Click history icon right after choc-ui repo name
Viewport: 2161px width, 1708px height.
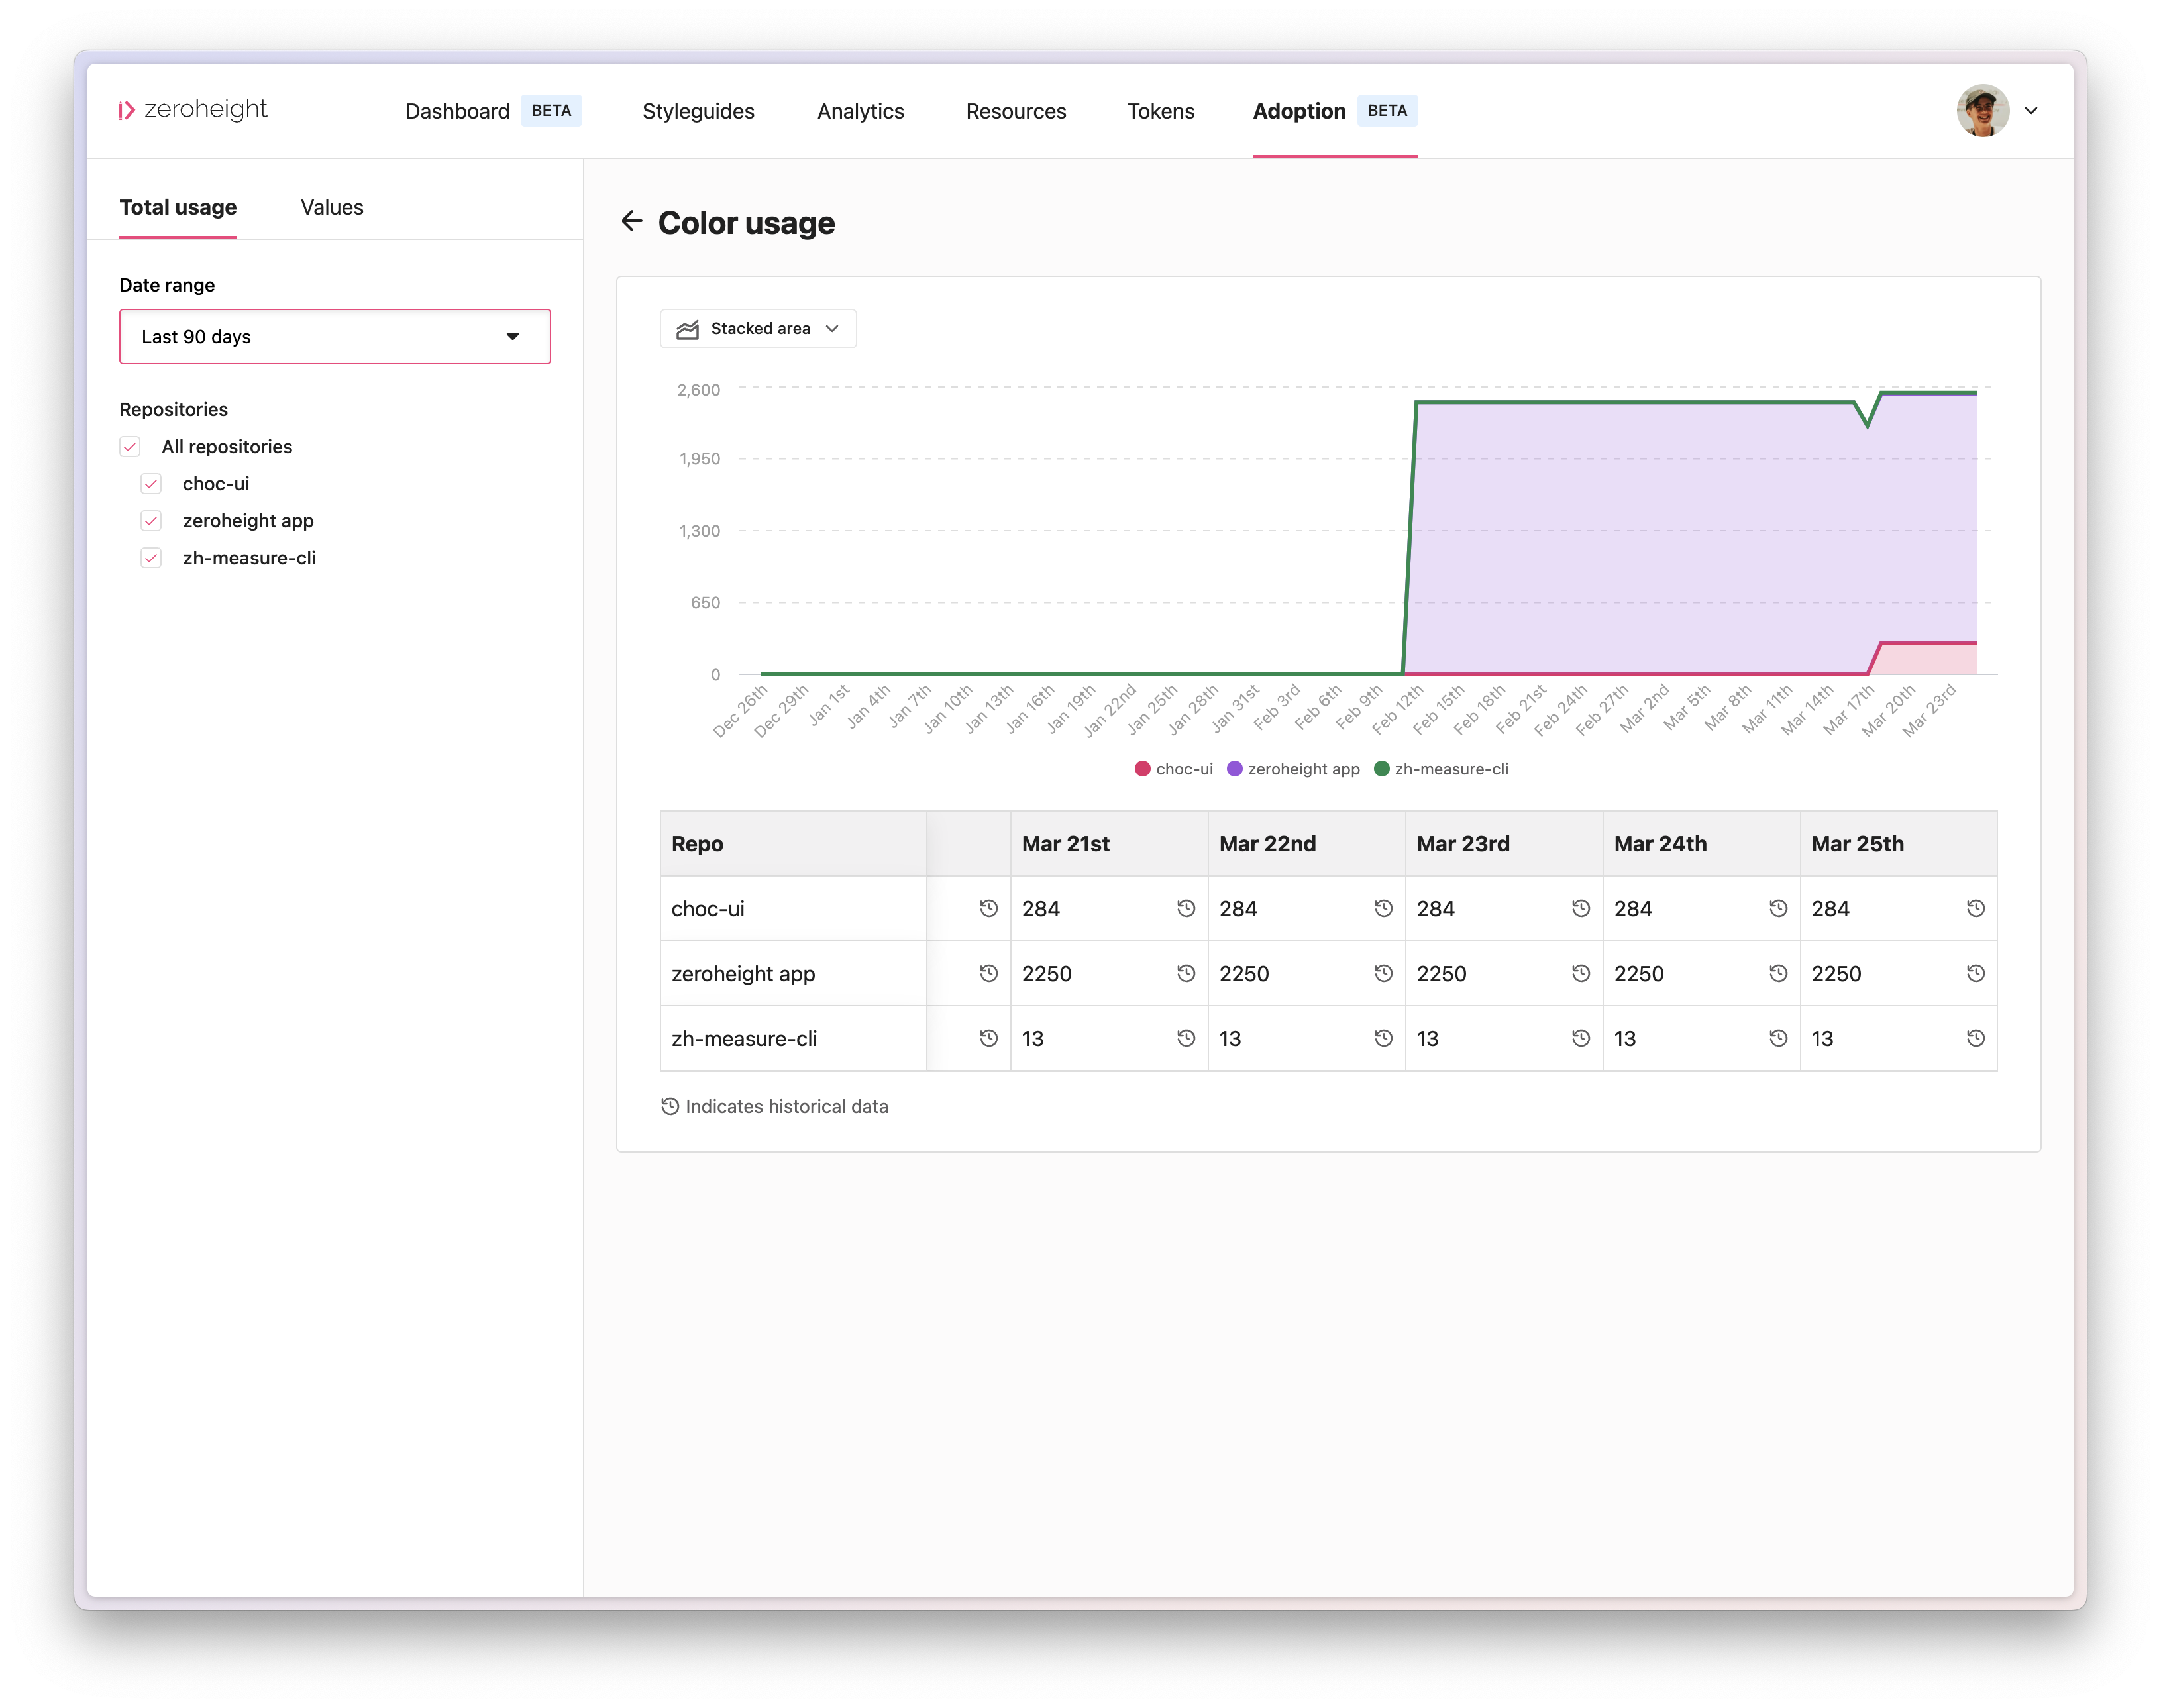click(x=988, y=908)
